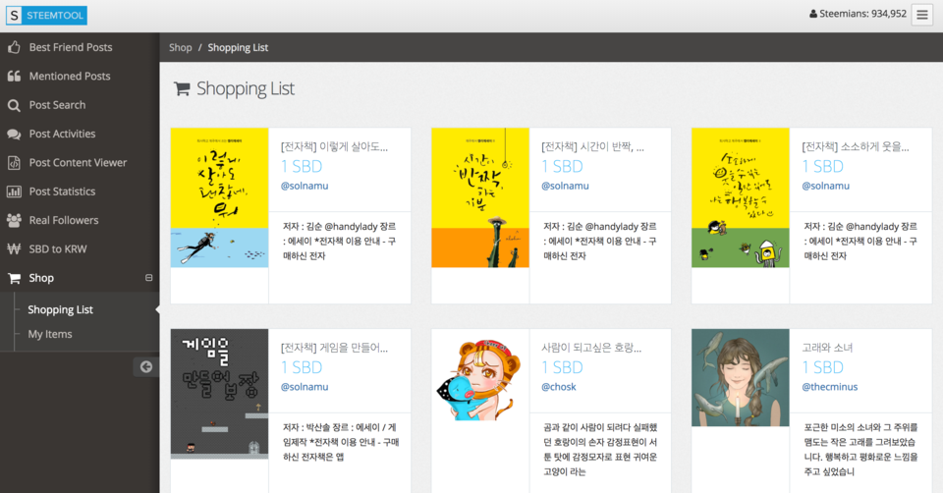Click Shopping List breadcrumb text
The height and width of the screenshot is (493, 943).
[238, 47]
